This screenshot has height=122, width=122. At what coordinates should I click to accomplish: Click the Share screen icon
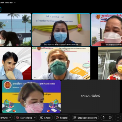(x=42, y=118)
